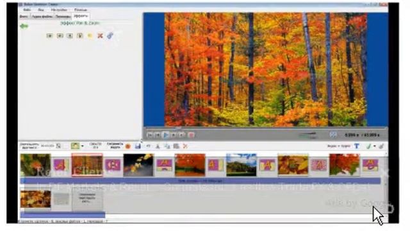Screen dimensions: 410x231
Task: Click the copy icon in timeline toolbar
Action: click(x=167, y=146)
